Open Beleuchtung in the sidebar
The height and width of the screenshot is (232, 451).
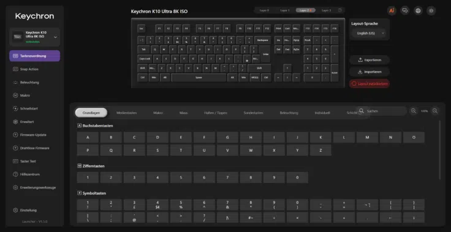pyautogui.click(x=35, y=82)
